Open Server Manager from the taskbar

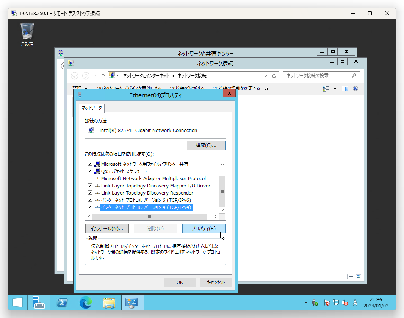(38, 302)
